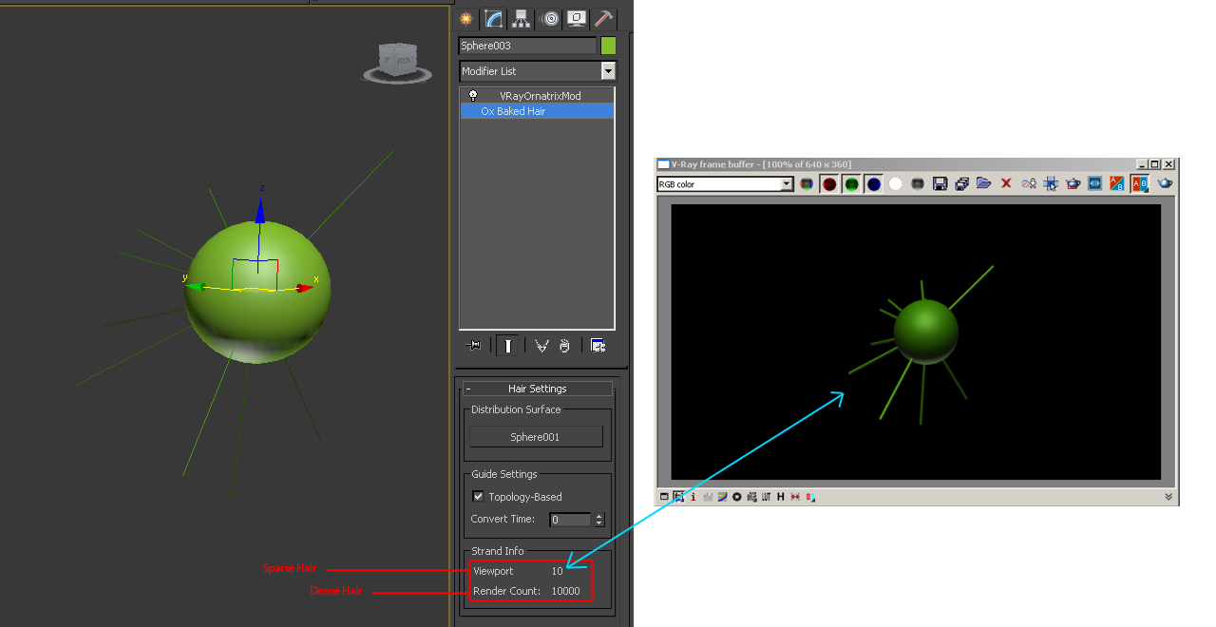Screen dimensions: 1216x627
Task: Click the pixel information 'i' icon
Action: 693,497
